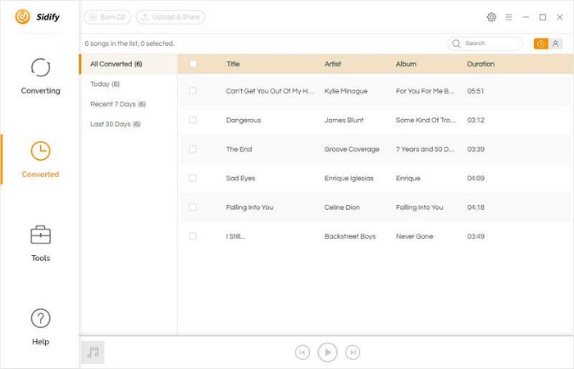Check the Can't Get You Out song
The image size is (574, 369).
coord(193,91)
